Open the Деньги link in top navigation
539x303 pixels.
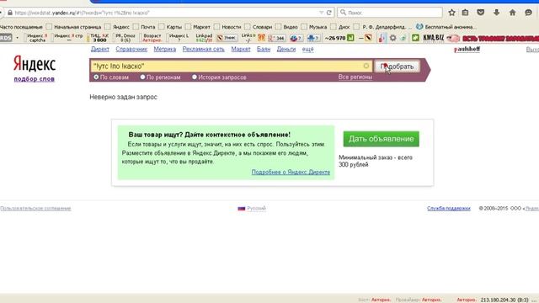coord(286,49)
